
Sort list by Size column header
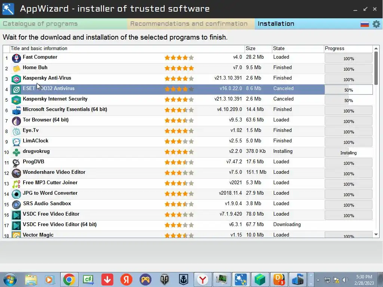click(258, 49)
